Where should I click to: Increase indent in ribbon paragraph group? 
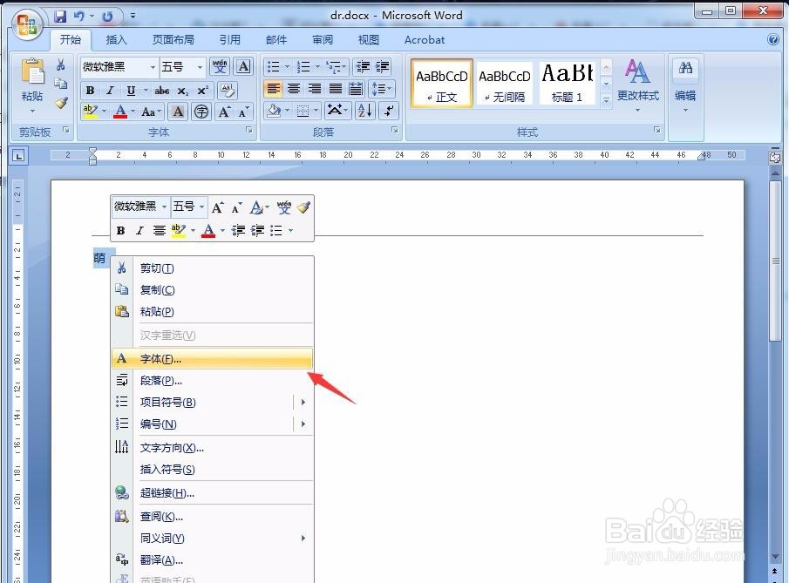click(x=383, y=66)
